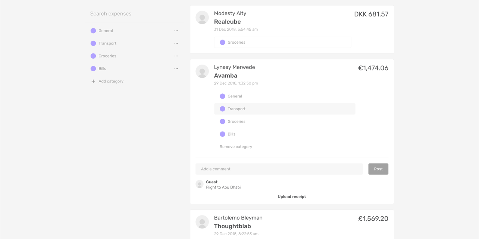
Task: Open options menu for Bills category
Action: (176, 69)
